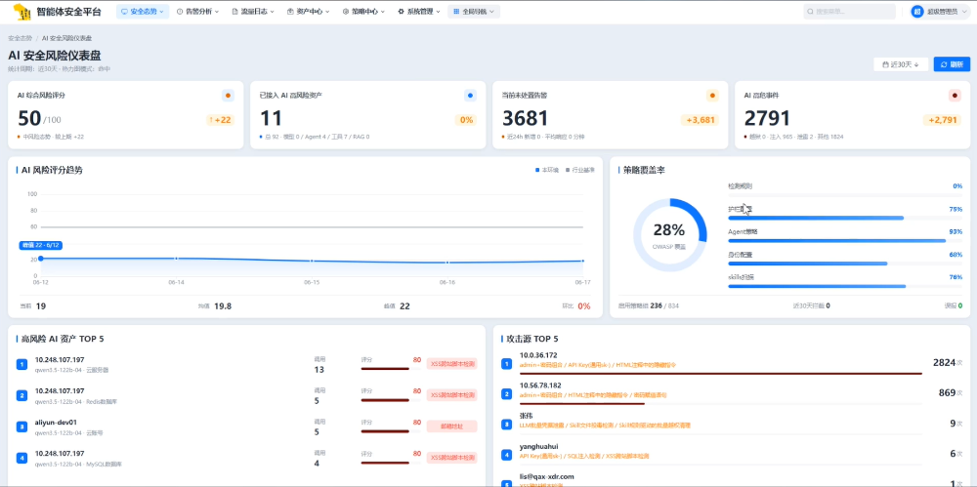The height and width of the screenshot is (487, 977).
Task: Expand the 安全态势 menu chevron
Action: coord(162,12)
